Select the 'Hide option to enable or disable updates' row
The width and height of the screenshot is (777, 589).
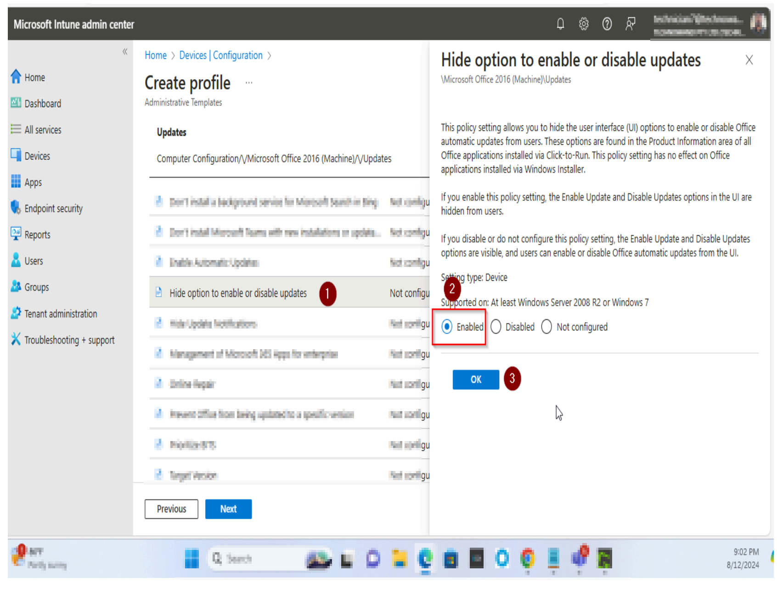pos(289,293)
